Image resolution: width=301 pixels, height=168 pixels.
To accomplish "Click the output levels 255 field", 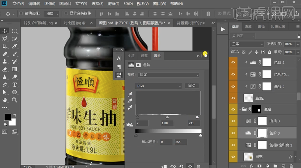I will point(181,142).
